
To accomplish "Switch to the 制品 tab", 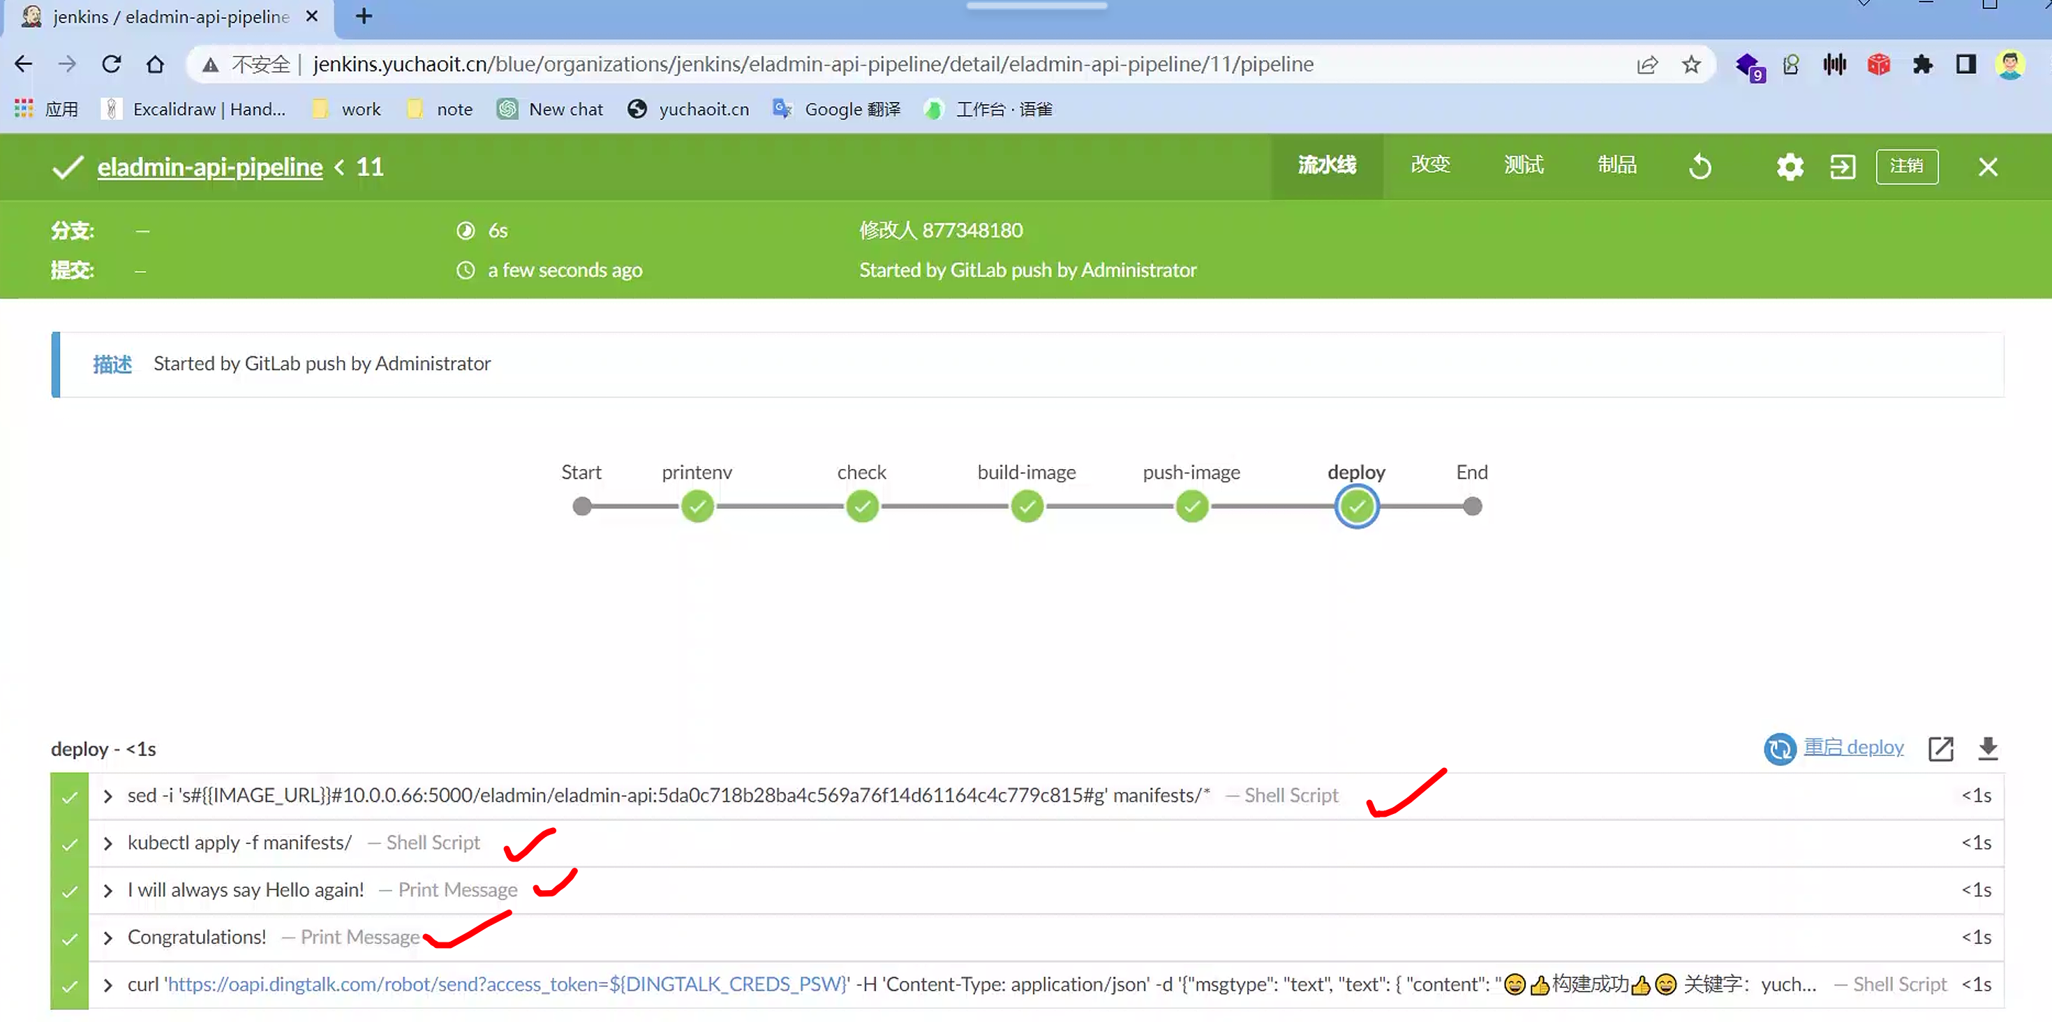I will click(1616, 165).
